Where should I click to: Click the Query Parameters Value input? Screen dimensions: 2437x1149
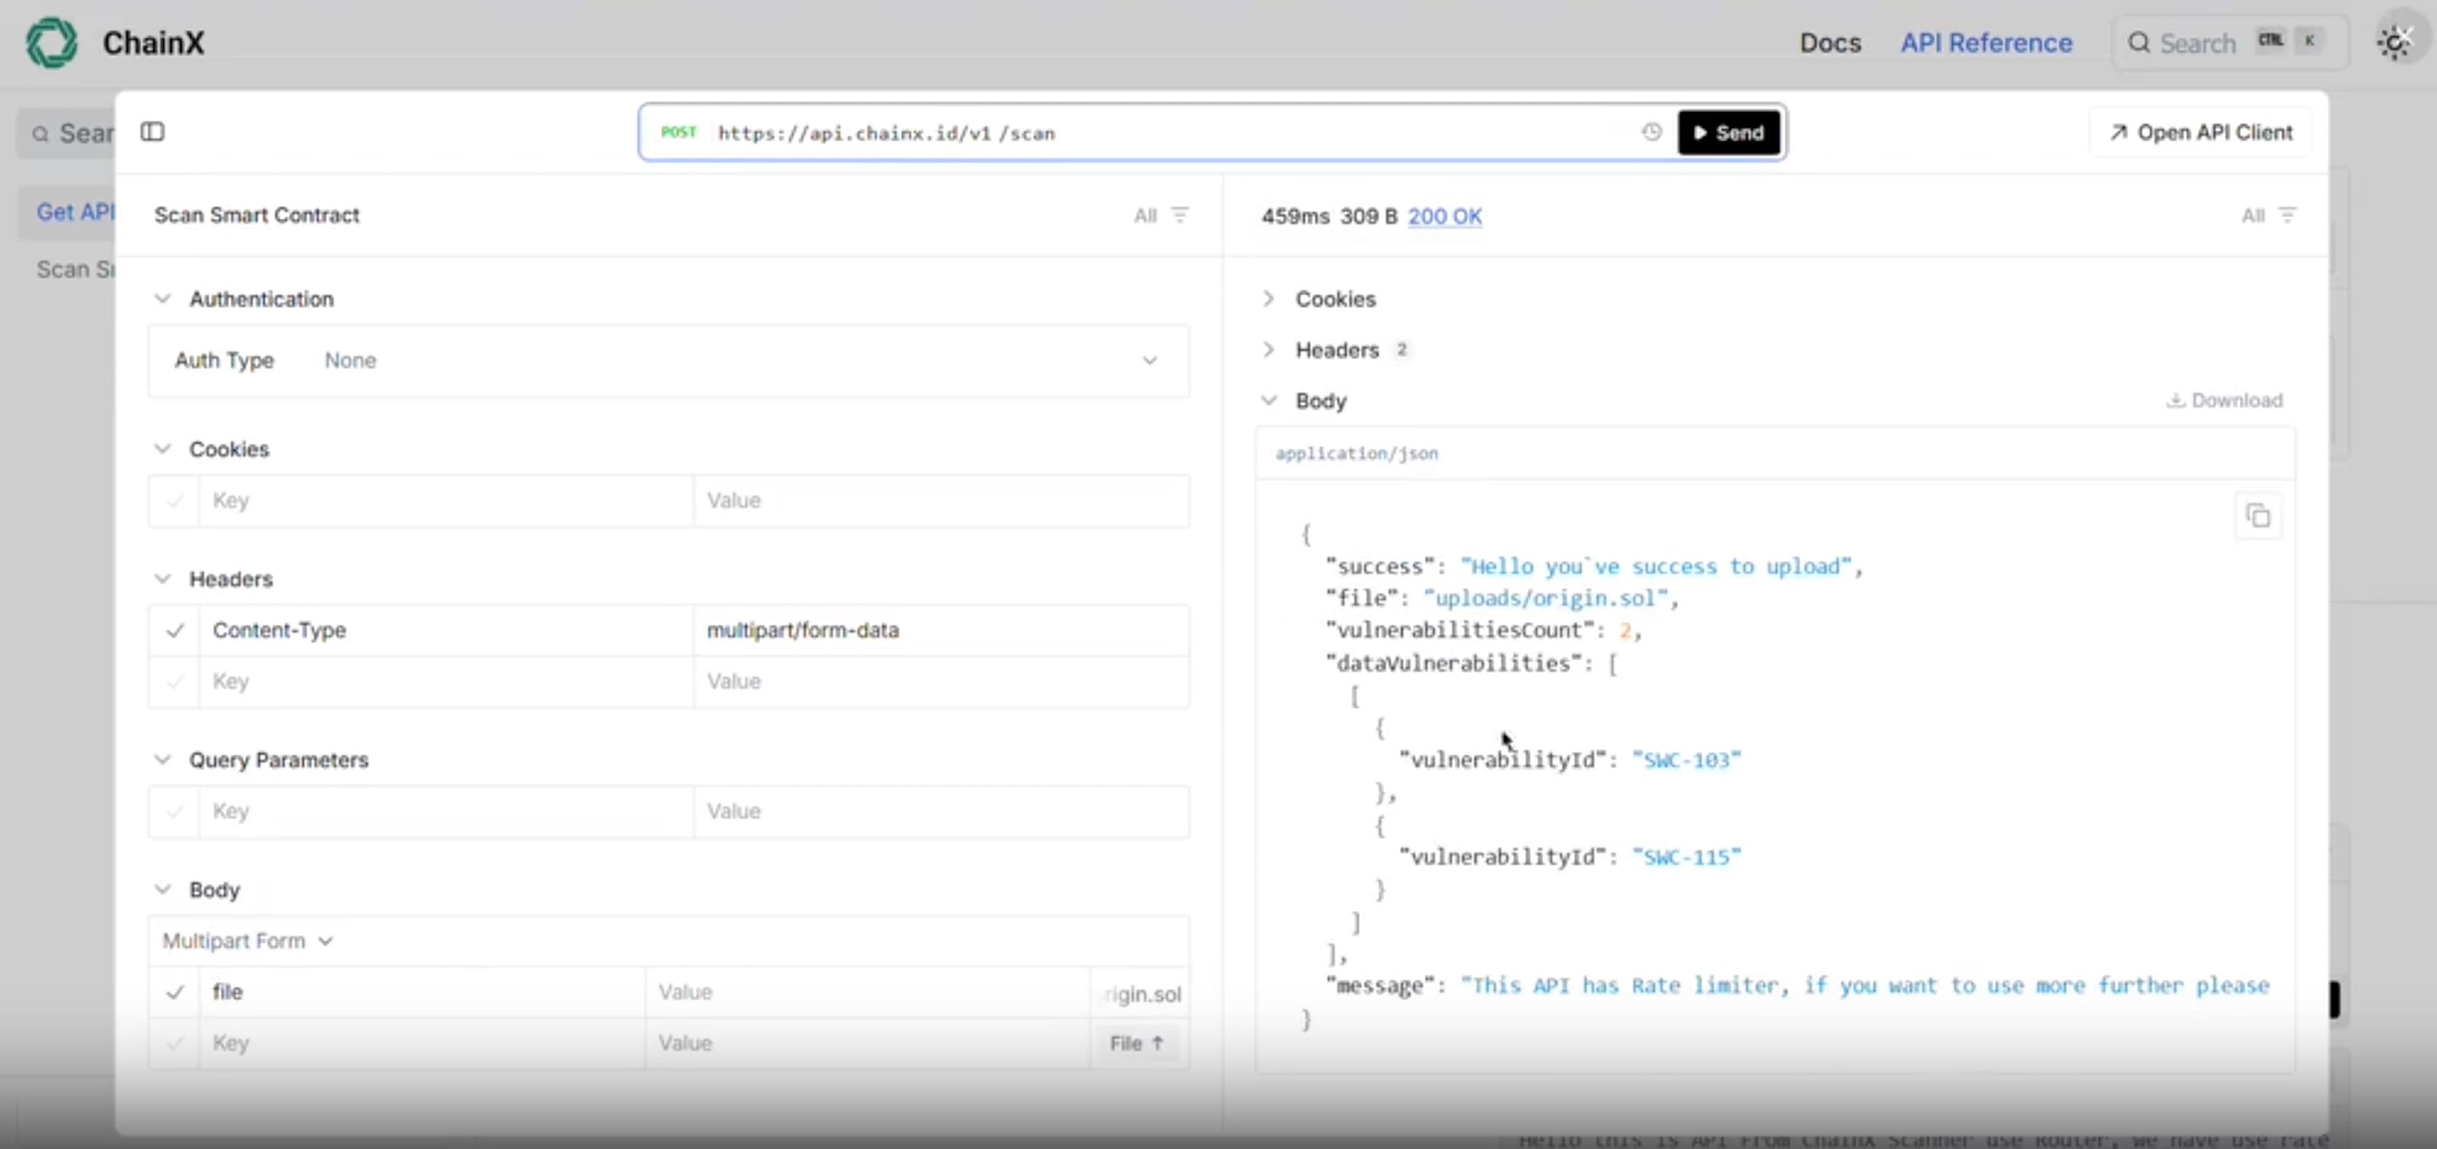coord(940,811)
